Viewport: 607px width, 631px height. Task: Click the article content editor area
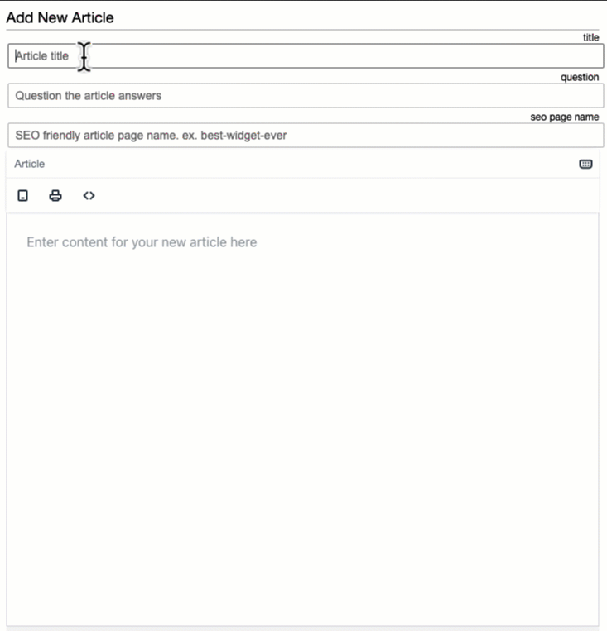tap(302, 372)
